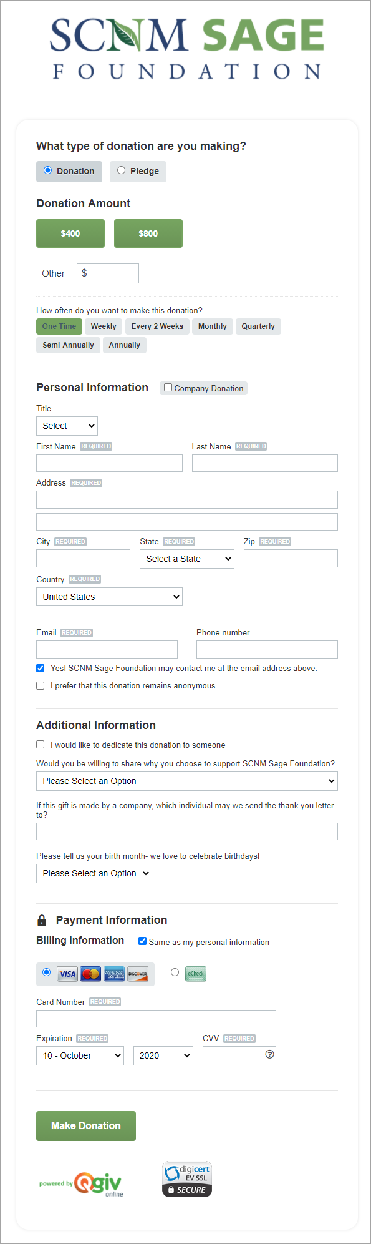371x1244 pixels.
Task: Click the First Name field
Action: point(109,463)
